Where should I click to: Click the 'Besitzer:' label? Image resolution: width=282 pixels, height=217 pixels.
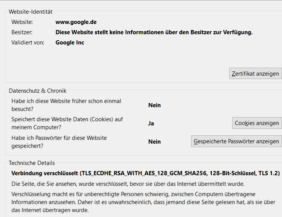point(22,32)
